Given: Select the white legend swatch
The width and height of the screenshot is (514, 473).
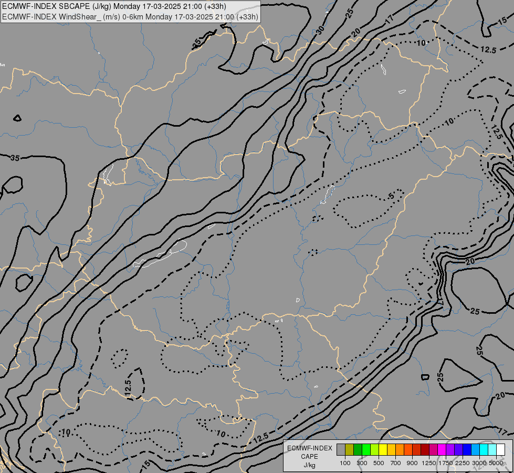Looking at the screenshot, I should tap(501, 450).
